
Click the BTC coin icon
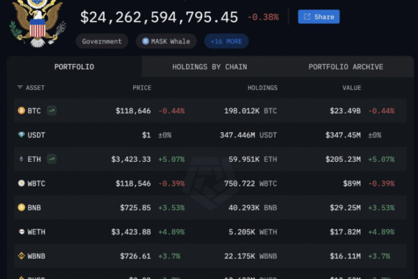click(22, 110)
